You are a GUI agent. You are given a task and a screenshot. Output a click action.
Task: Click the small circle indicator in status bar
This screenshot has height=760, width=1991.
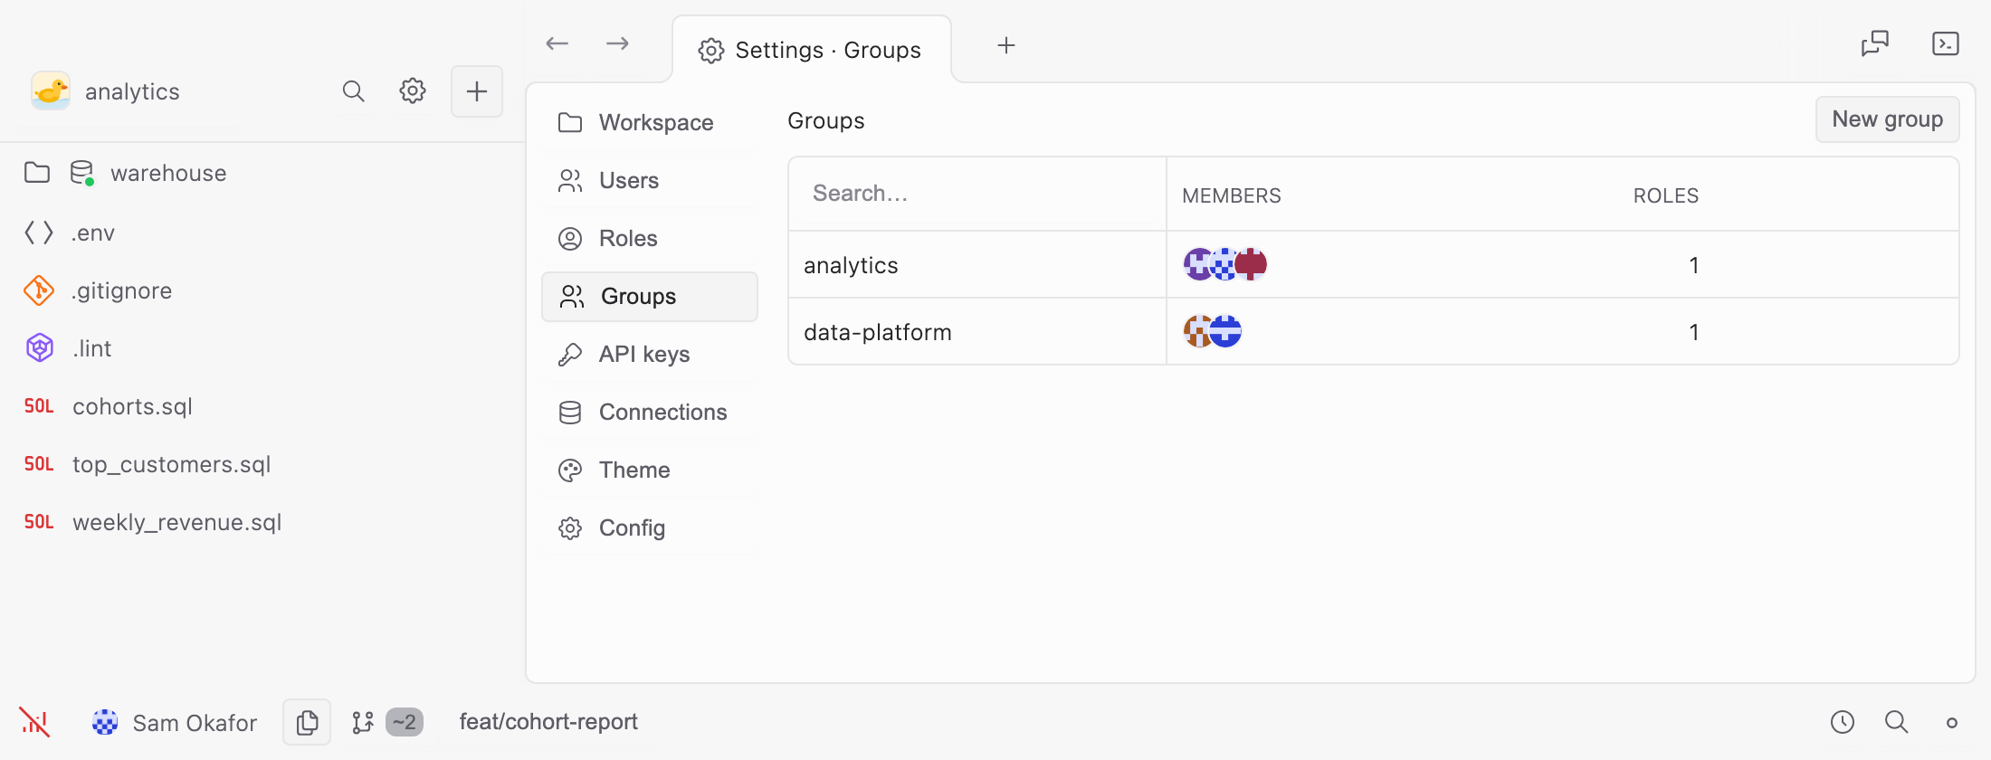click(1952, 723)
